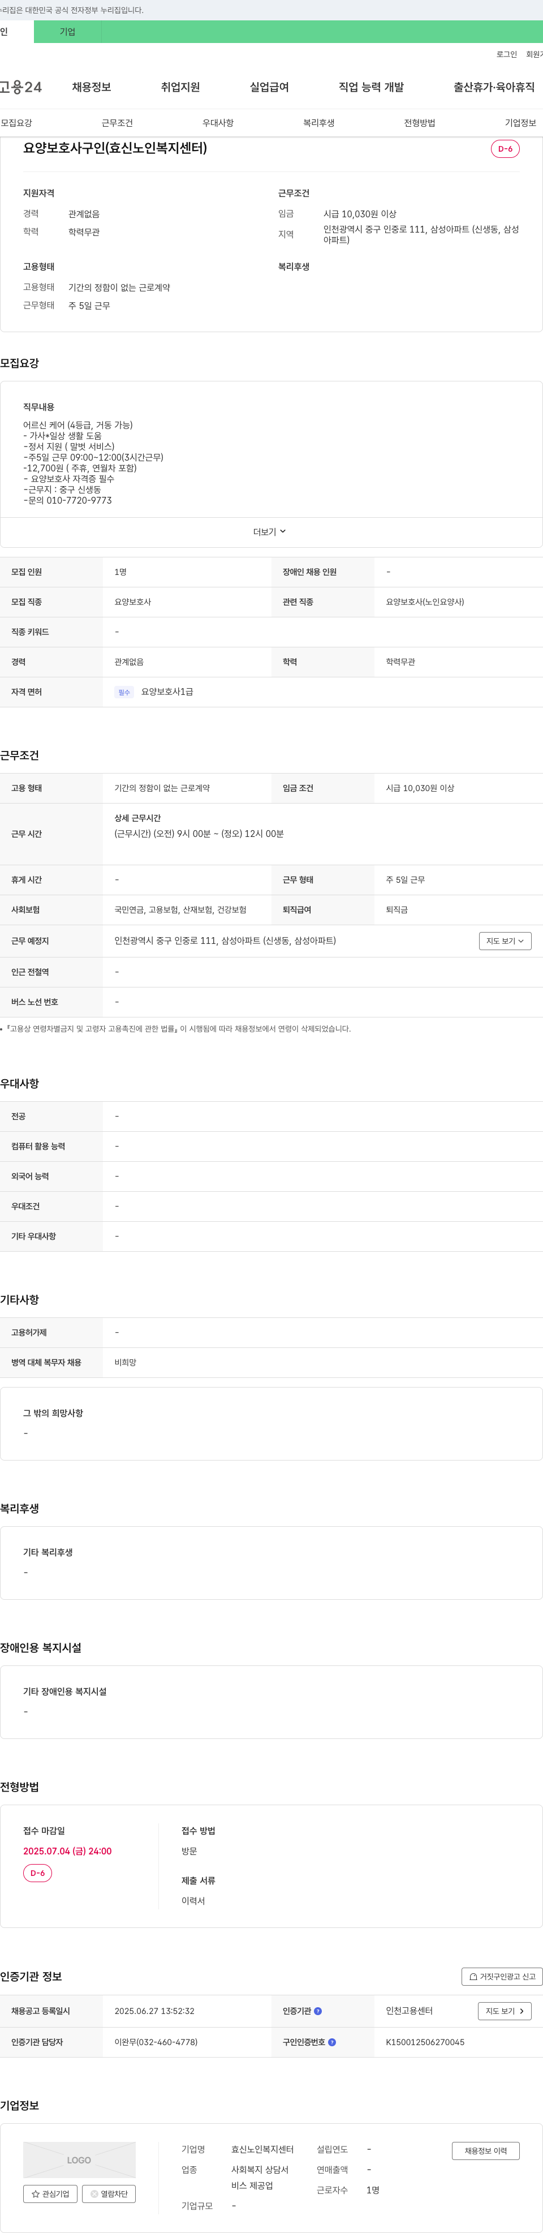The width and height of the screenshot is (543, 2233).
Task: Open 지도 보기 for 인천고용센터
Action: 504,2010
